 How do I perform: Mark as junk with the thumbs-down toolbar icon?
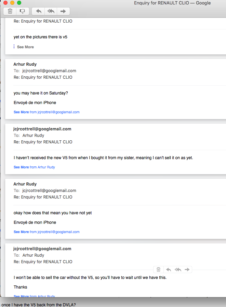click(22, 11)
